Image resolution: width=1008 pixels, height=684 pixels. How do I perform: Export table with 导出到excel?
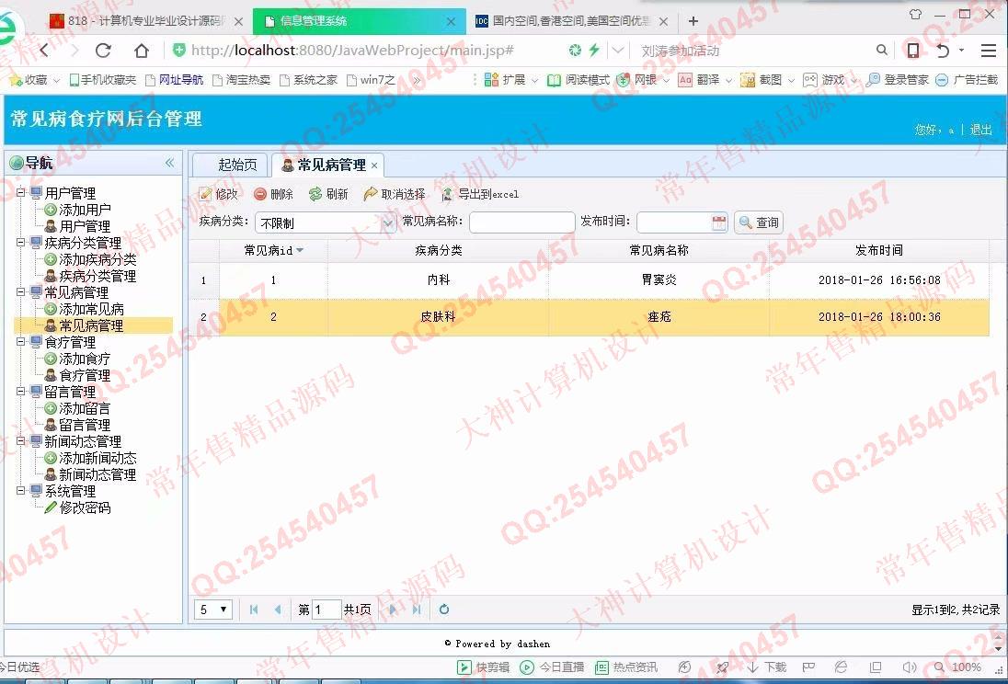pos(480,194)
